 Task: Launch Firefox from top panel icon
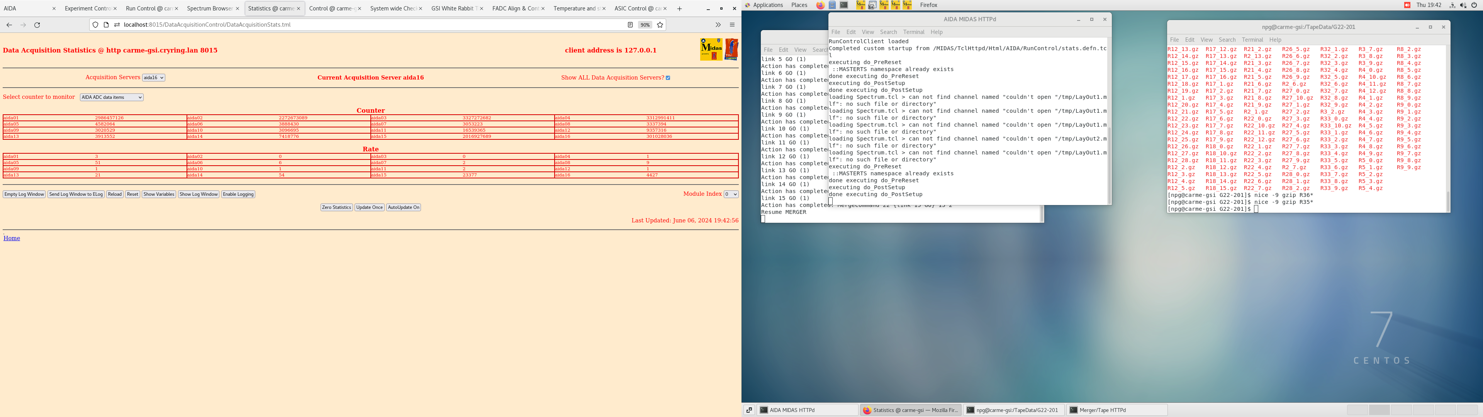[820, 5]
